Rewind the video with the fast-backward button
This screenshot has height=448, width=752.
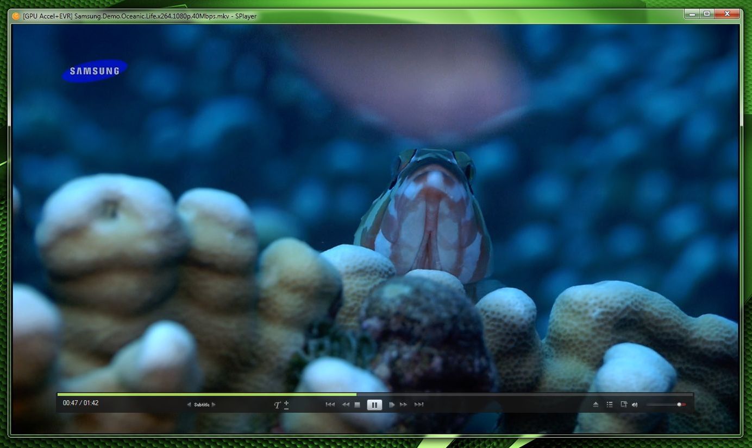pos(345,405)
